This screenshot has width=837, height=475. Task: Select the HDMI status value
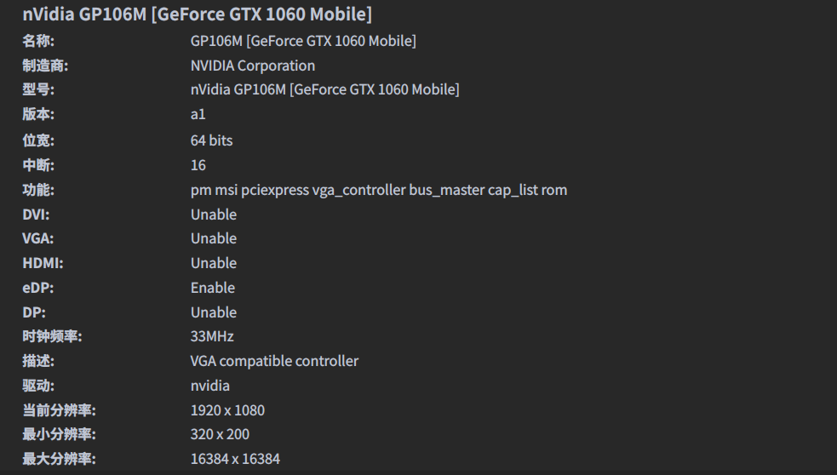(213, 263)
